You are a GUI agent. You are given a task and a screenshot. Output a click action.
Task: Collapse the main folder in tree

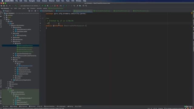6,21
